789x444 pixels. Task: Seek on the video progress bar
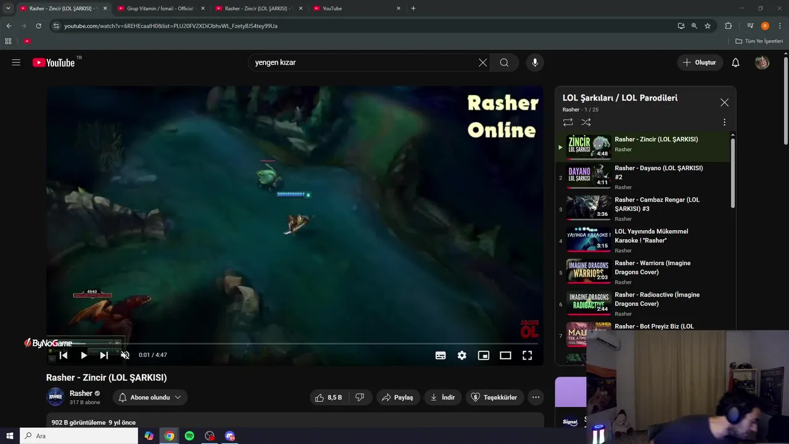(295, 343)
